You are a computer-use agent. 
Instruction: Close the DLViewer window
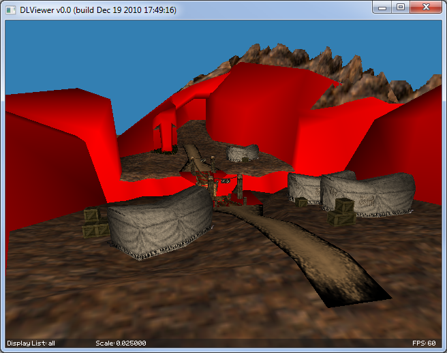426,7
